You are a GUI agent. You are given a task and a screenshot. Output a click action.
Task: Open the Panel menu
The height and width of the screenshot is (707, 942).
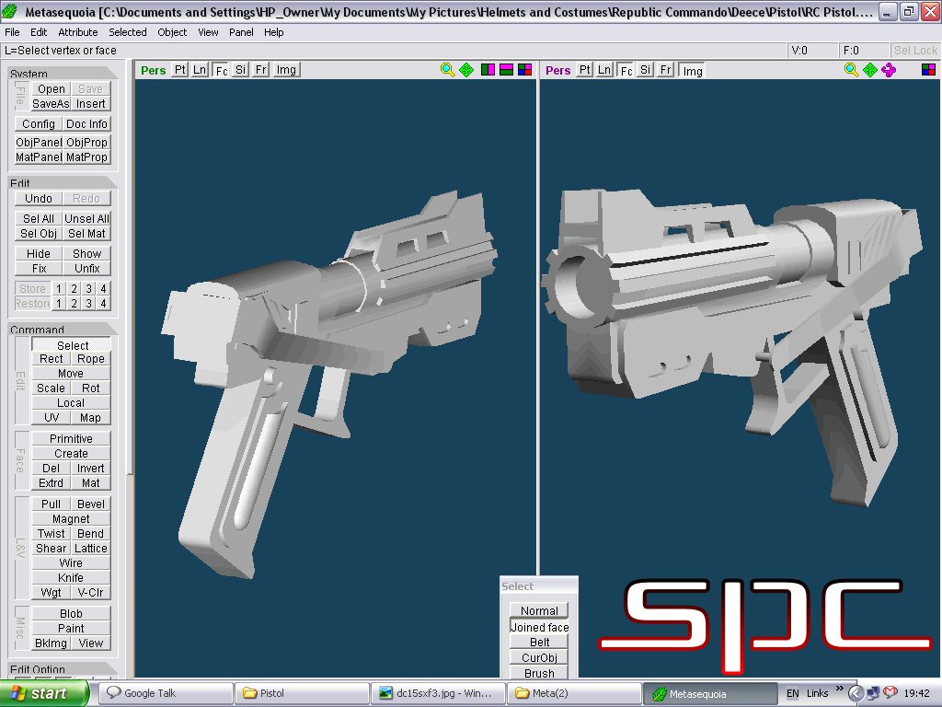point(241,32)
